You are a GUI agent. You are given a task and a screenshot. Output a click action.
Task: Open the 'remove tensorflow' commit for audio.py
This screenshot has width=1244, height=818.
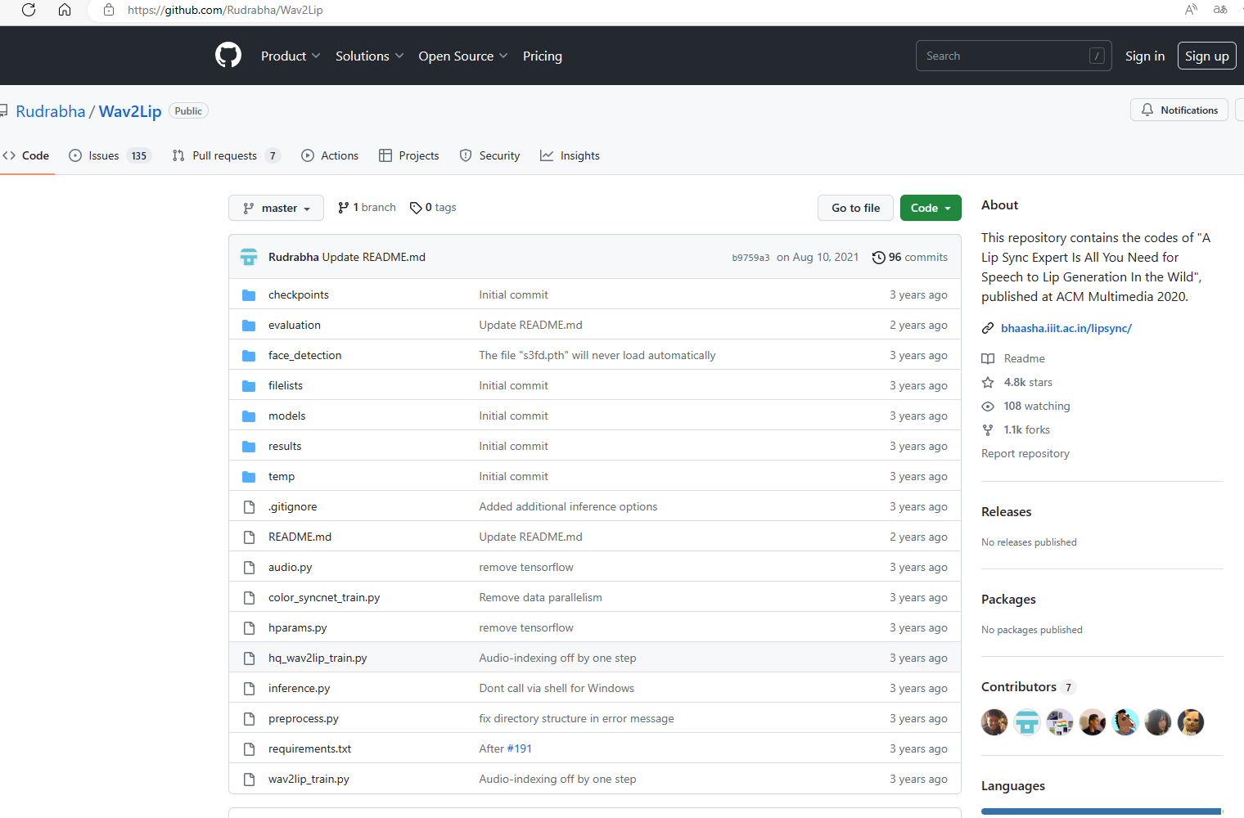point(526,568)
